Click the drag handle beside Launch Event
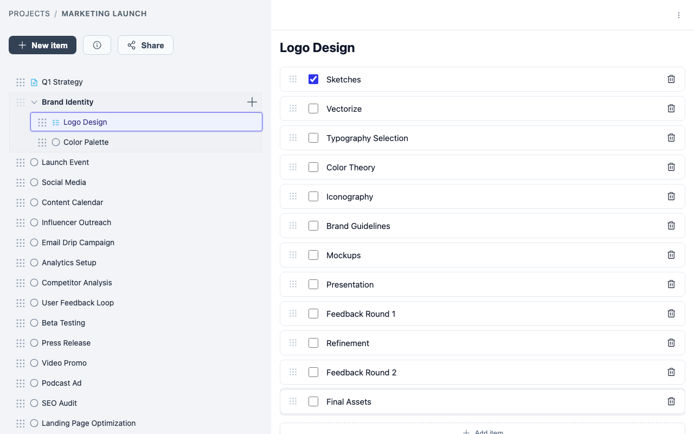 (x=21, y=162)
